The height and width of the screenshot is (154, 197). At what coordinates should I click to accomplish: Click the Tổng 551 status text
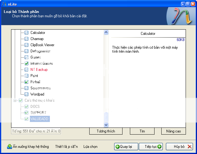coord(36,131)
